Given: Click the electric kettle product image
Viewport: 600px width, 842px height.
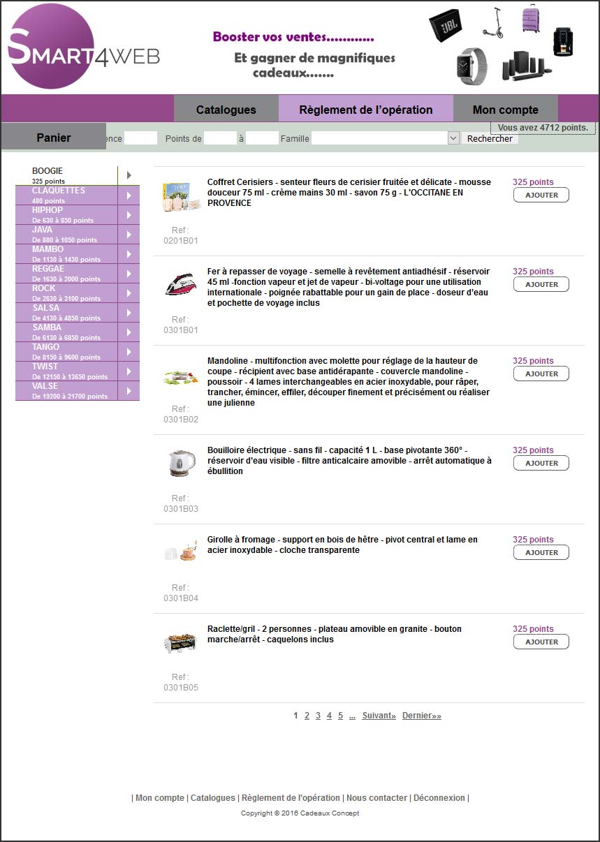Looking at the screenshot, I should [181, 464].
